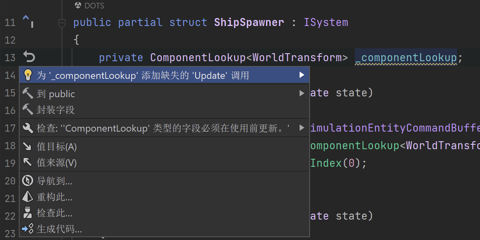Click the generate code icon
Image resolution: width=480 pixels, height=240 pixels.
pos(28,229)
